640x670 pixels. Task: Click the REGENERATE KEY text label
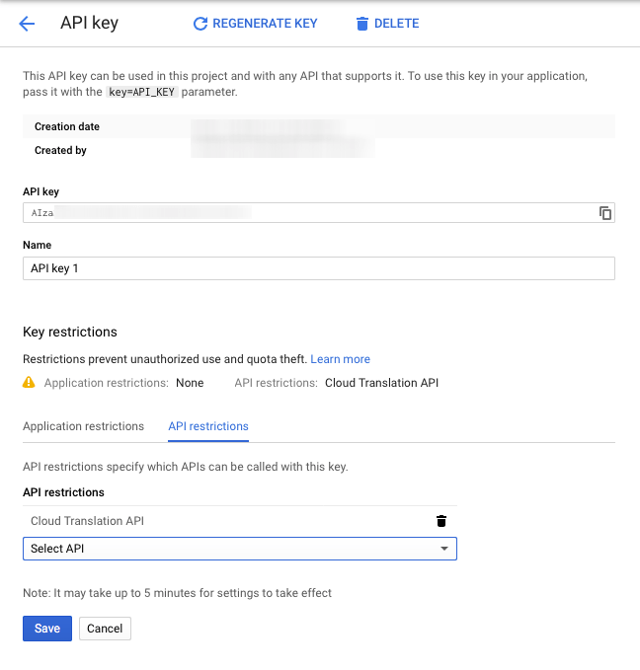pyautogui.click(x=265, y=24)
